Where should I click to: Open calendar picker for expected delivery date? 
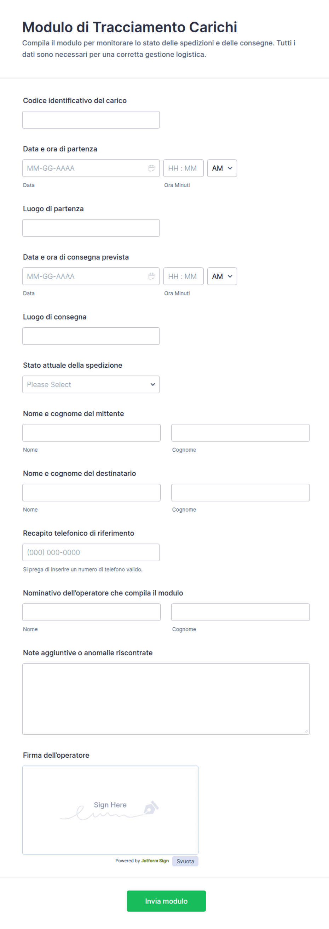point(151,276)
